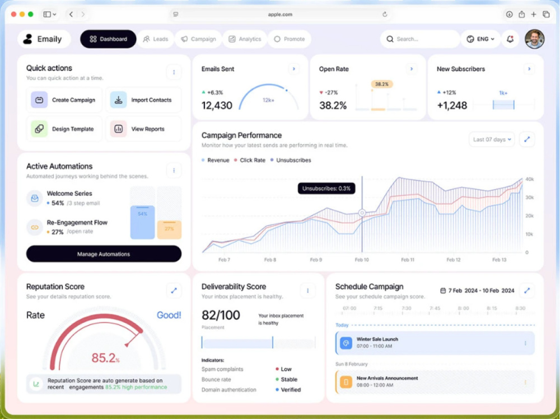Click the 12,430 emails sent value
The image size is (560, 419).
[217, 105]
